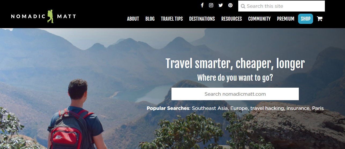Open the Pinterest icon

[230, 5]
